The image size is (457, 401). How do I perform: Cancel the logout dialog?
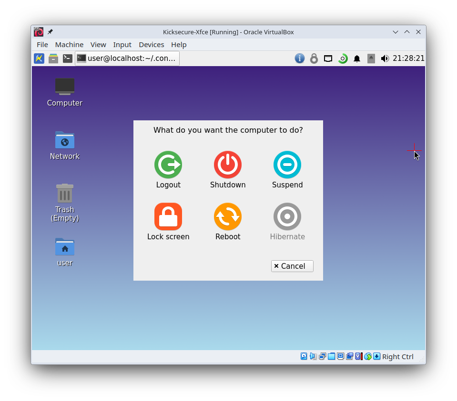pyautogui.click(x=292, y=266)
